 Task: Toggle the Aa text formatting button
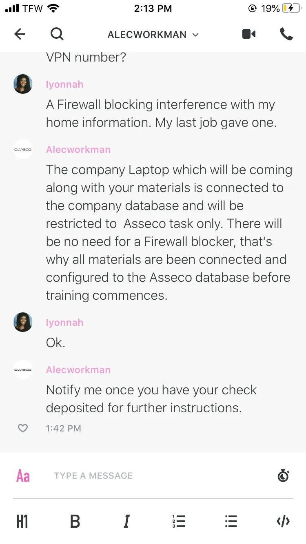[23, 475]
